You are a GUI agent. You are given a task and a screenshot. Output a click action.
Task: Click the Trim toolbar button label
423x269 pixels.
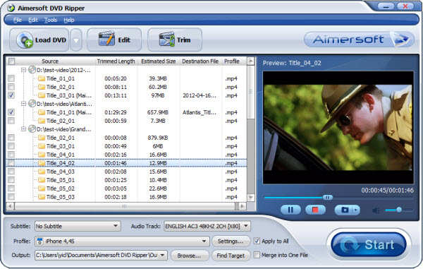tap(184, 40)
